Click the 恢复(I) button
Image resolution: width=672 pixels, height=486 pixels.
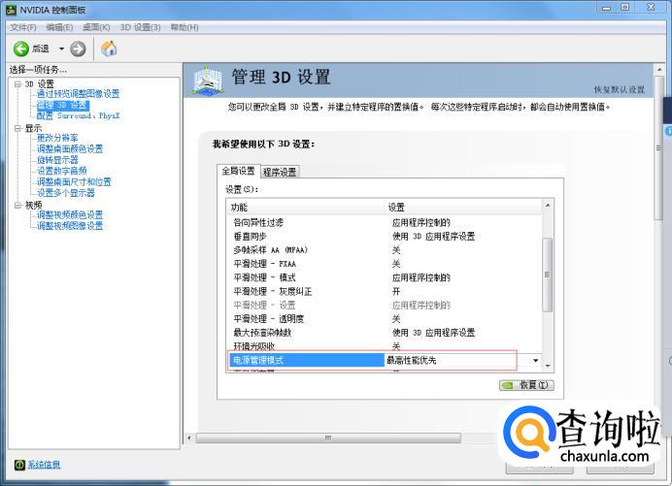point(526,385)
